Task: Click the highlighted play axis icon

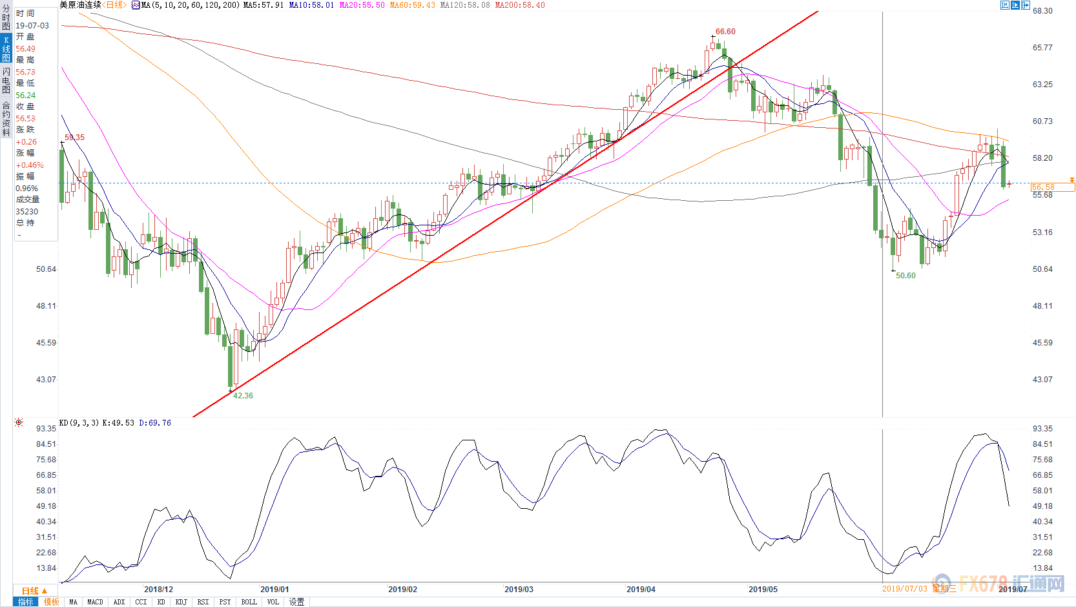Action: tap(1015, 5)
